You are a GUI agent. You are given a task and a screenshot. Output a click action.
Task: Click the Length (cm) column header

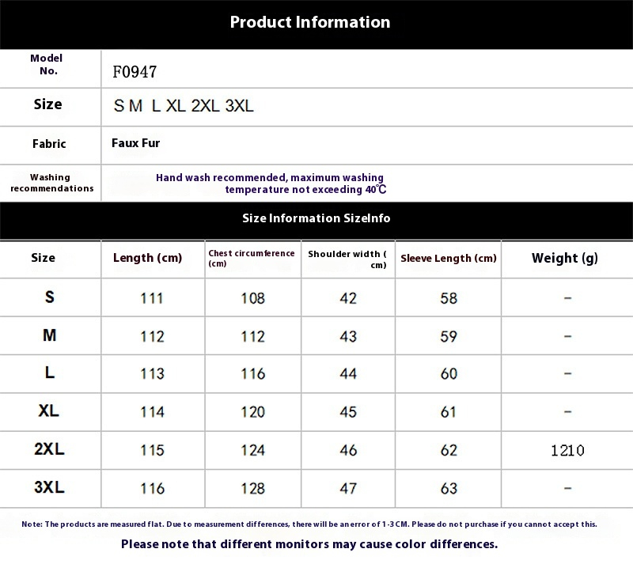(147, 258)
